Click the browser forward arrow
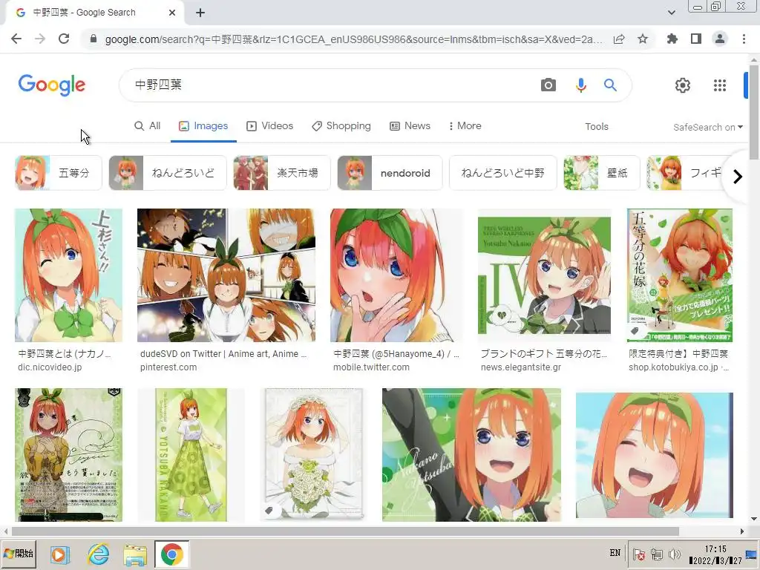Viewport: 760px width, 570px height. [40, 39]
